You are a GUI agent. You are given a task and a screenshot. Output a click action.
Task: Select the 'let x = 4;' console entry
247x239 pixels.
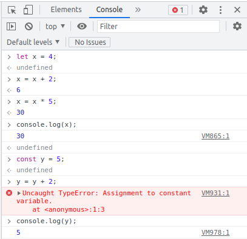[36, 56]
